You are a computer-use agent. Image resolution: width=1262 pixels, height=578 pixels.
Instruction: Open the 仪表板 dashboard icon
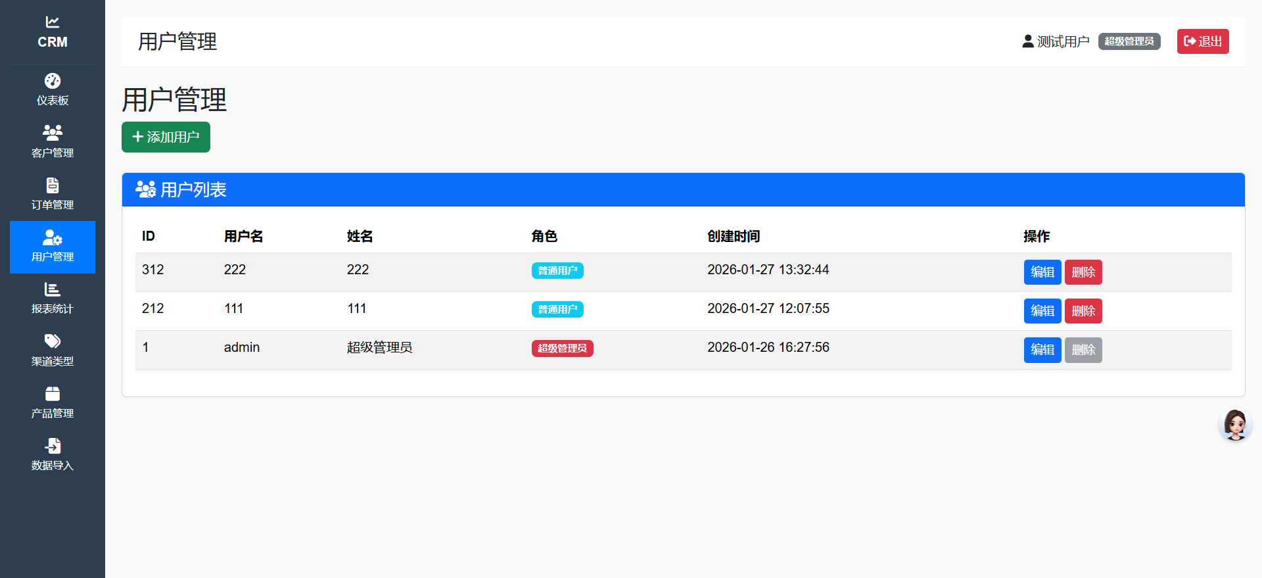(x=53, y=81)
